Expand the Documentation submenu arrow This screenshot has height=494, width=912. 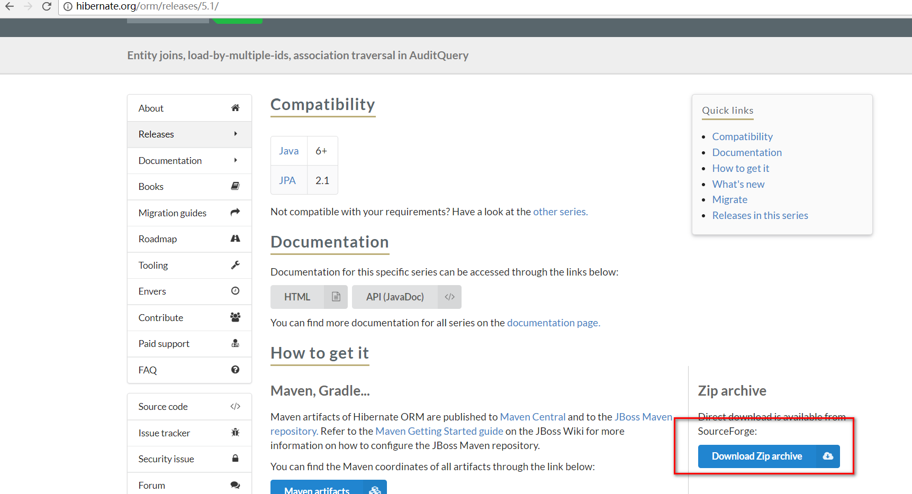[236, 160]
